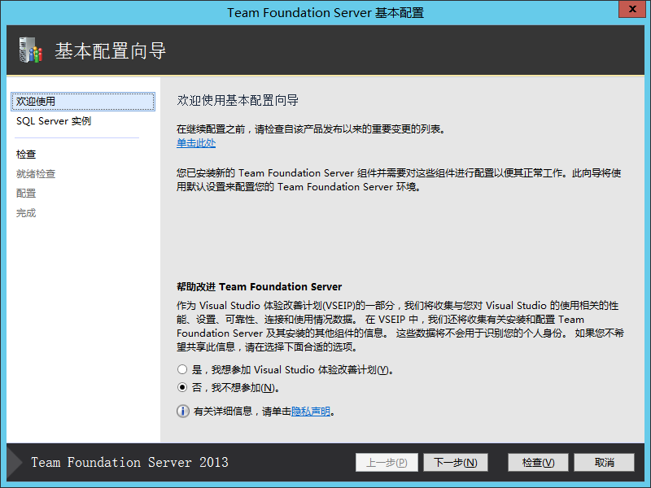Open the 隐私声明 link

[x=311, y=412]
